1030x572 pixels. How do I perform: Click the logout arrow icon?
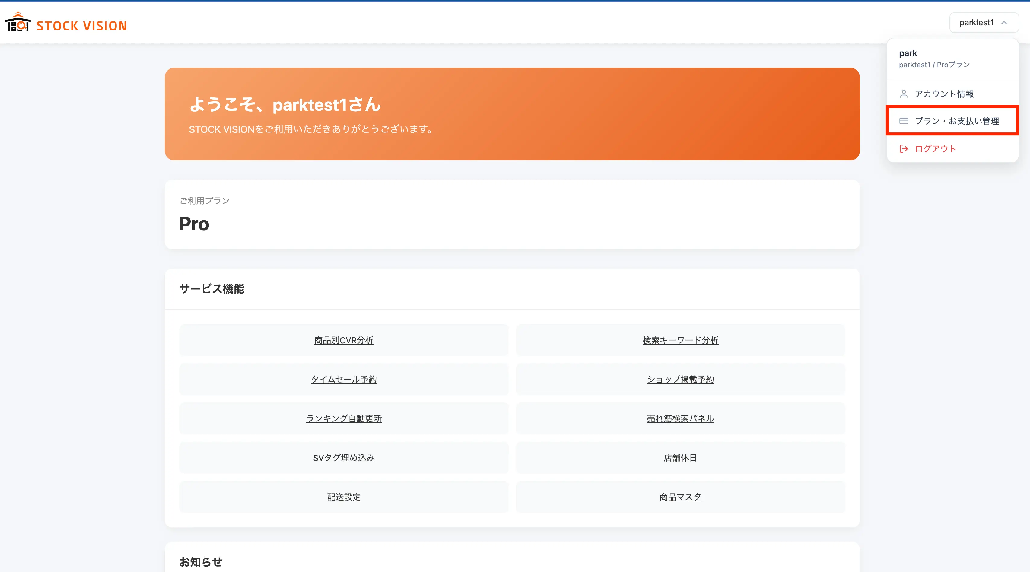[904, 149]
